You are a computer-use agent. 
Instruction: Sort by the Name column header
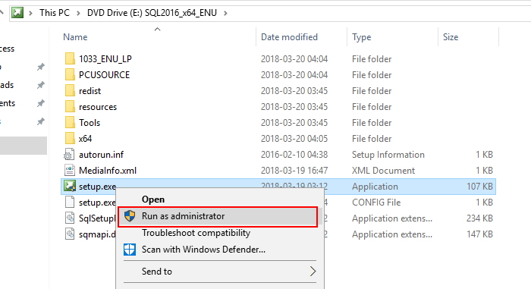75,37
